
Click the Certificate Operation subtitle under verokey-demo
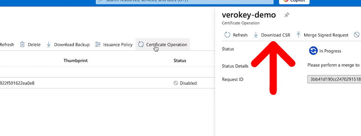click(241, 23)
